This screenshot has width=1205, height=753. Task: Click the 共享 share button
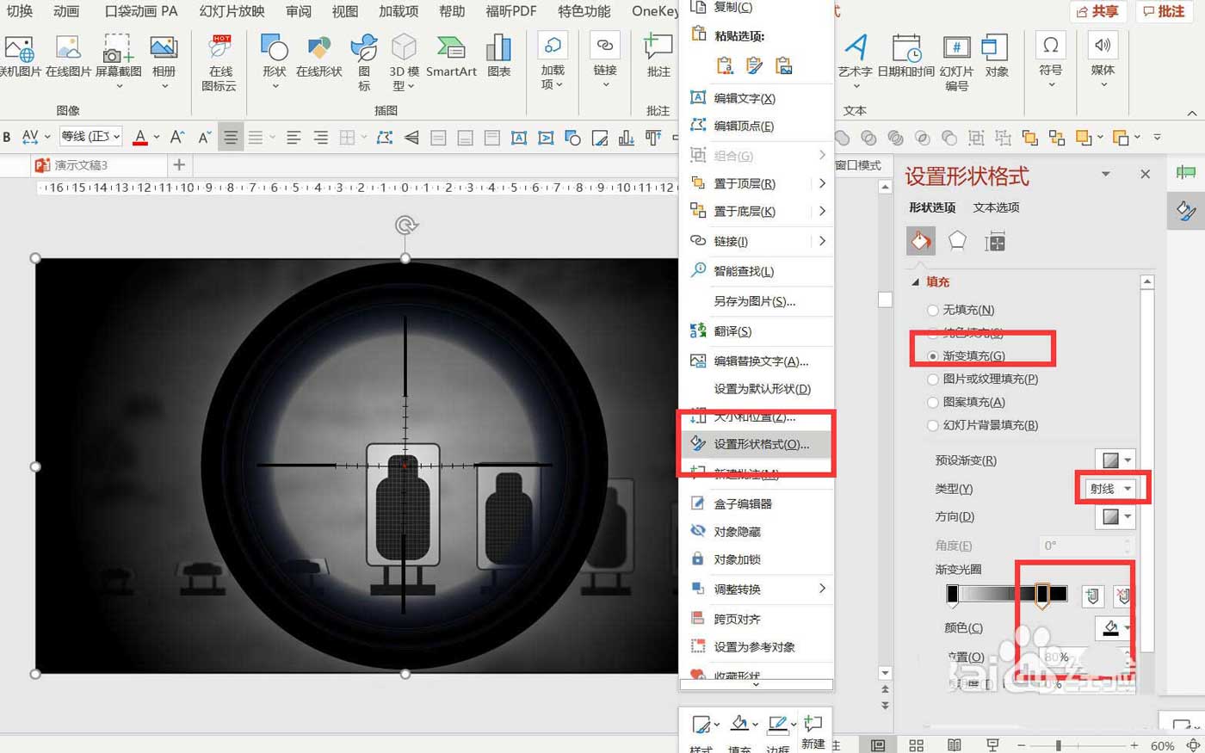tap(1097, 12)
